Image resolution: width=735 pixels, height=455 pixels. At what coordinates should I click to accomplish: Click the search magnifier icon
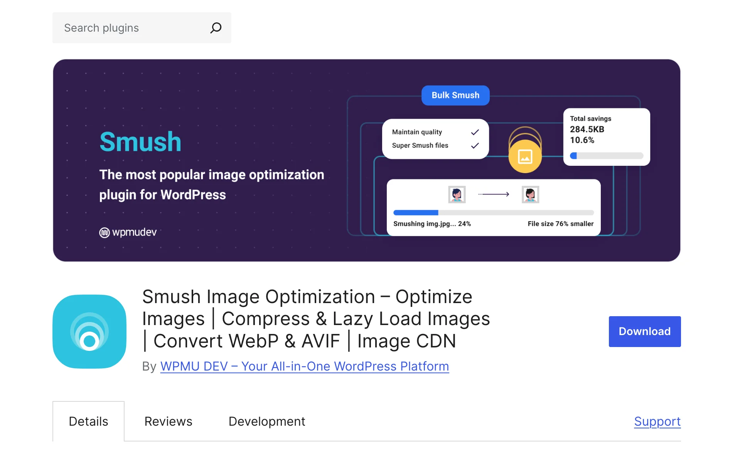click(x=216, y=27)
